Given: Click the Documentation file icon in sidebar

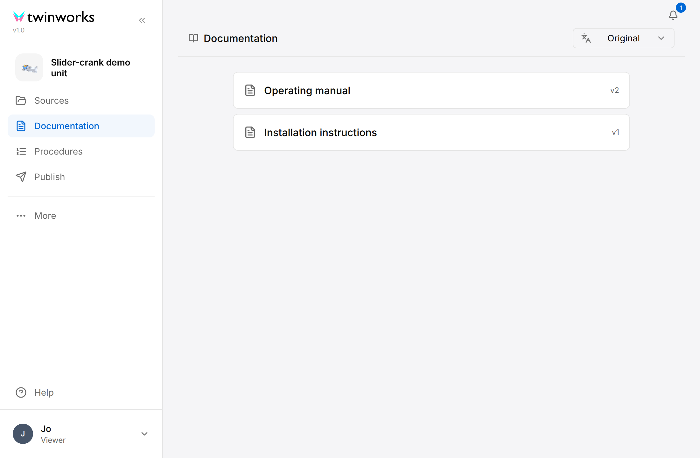Looking at the screenshot, I should tap(21, 126).
